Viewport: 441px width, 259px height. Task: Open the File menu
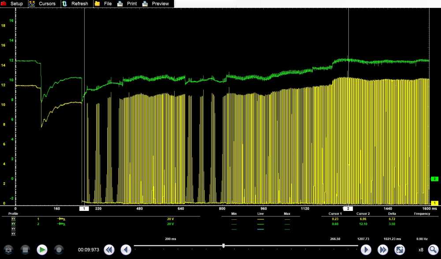(103, 4)
